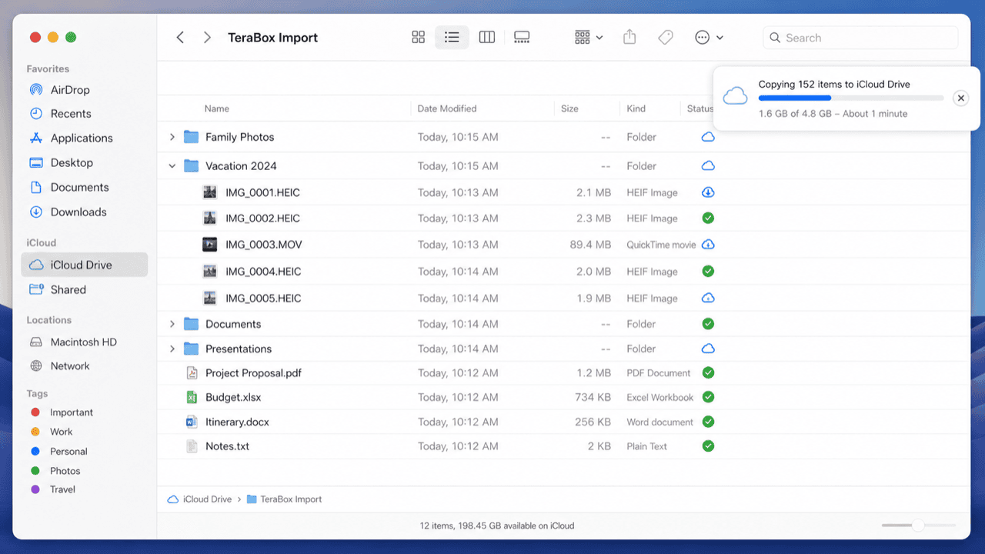Collapse the Vacation 2024 folder

point(172,165)
